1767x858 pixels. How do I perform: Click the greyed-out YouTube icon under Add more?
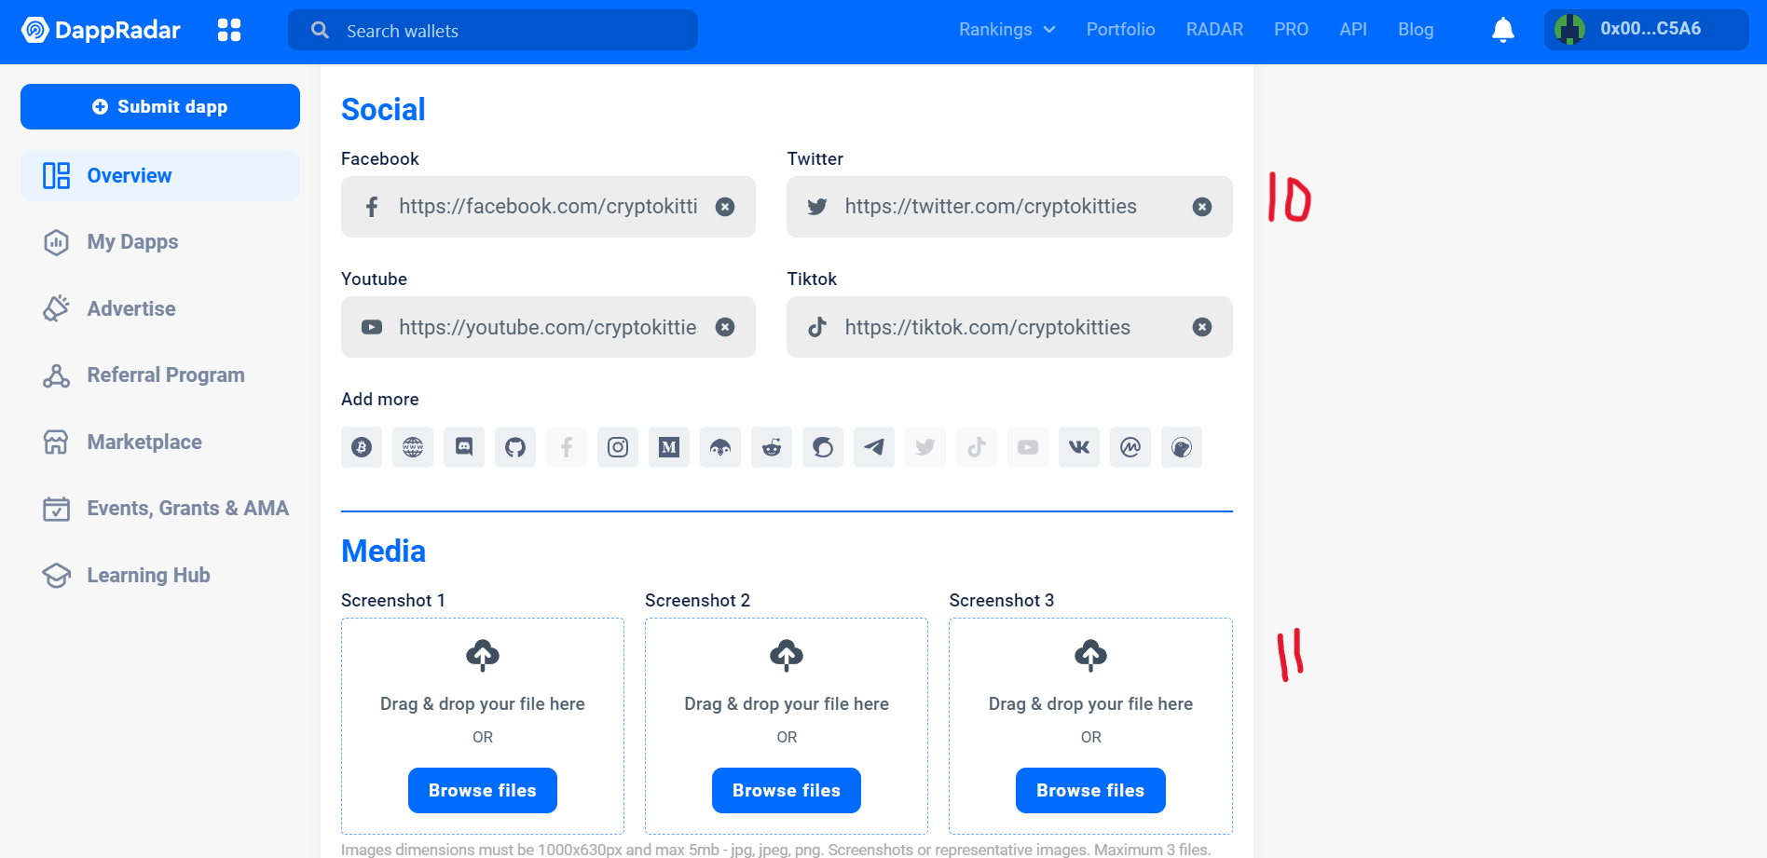click(1028, 447)
